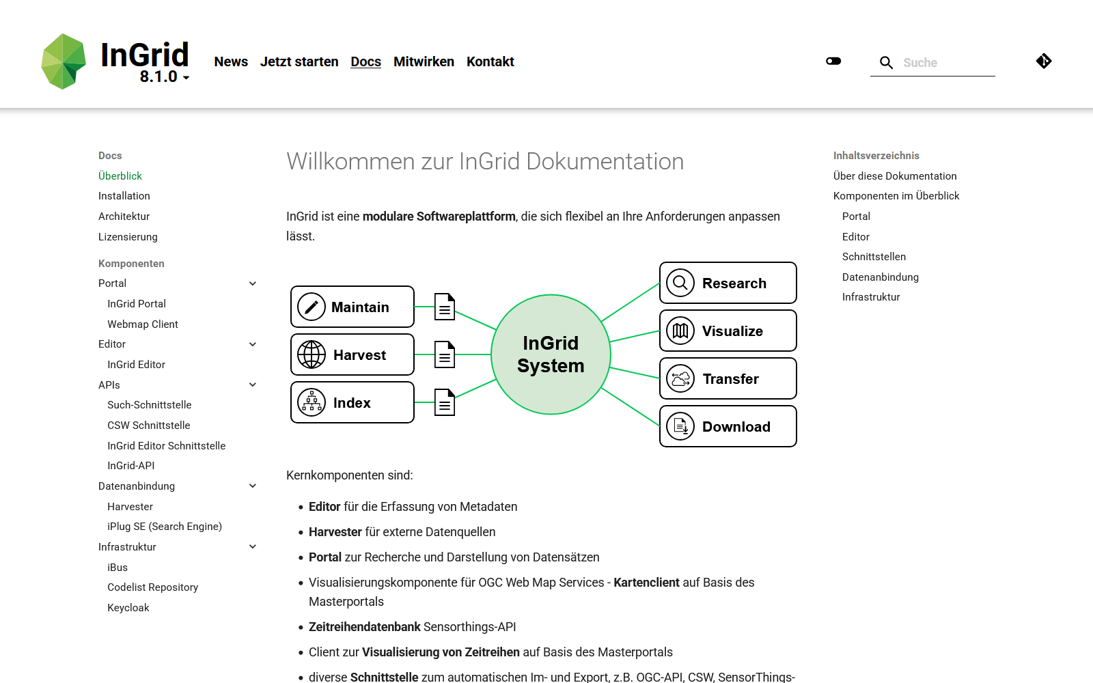Image resolution: width=1093 pixels, height=683 pixels.
Task: Click the Download document icon in diagram
Action: pyautogui.click(x=680, y=426)
